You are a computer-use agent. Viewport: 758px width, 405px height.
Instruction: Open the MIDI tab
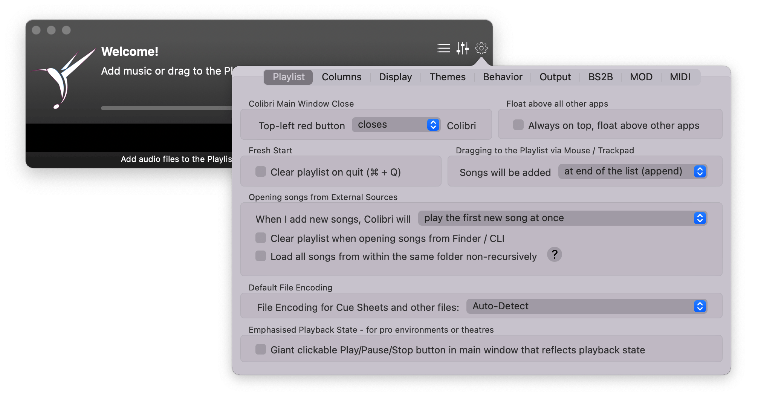[x=680, y=77]
